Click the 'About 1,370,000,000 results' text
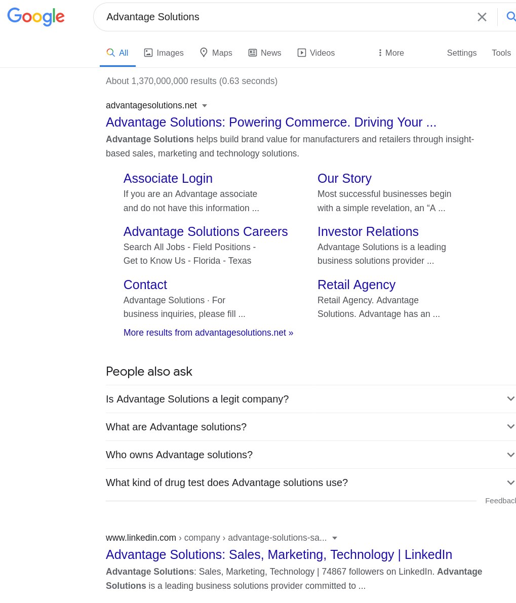Viewport: 516px width, 603px height. [191, 81]
